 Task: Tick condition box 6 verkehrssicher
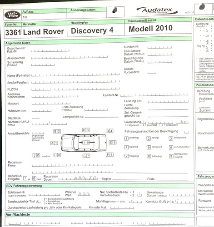coord(171,147)
